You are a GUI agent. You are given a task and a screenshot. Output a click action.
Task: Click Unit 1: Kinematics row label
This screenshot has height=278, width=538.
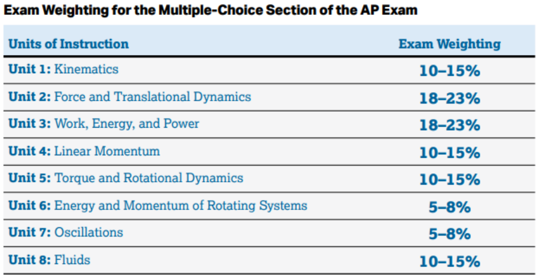pos(63,70)
